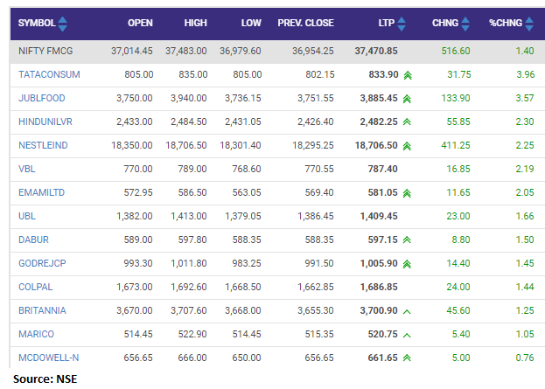Click the LTP column header
Image resolution: width=545 pixels, height=389 pixels.
click(x=384, y=23)
